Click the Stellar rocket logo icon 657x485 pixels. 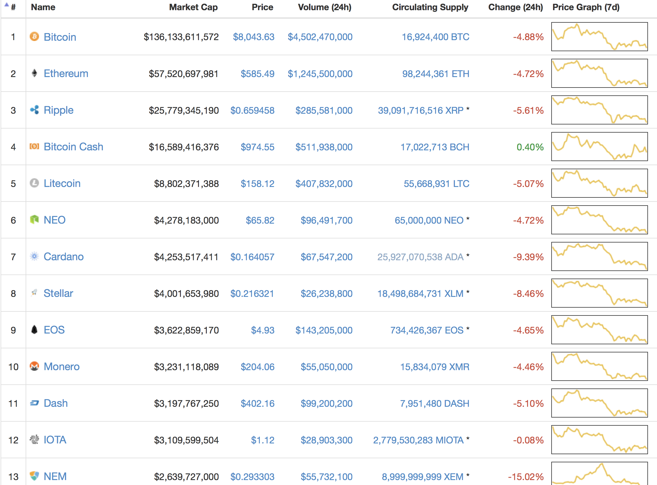[34, 293]
